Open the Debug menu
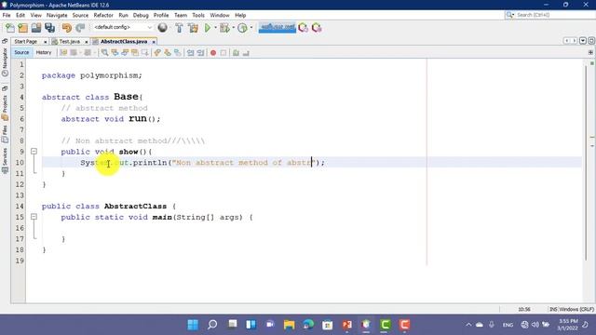The image size is (596, 335). coord(141,15)
